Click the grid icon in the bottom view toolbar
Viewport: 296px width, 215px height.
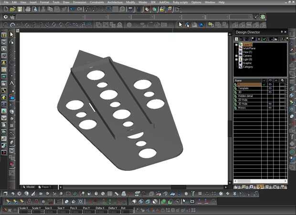[110, 194]
